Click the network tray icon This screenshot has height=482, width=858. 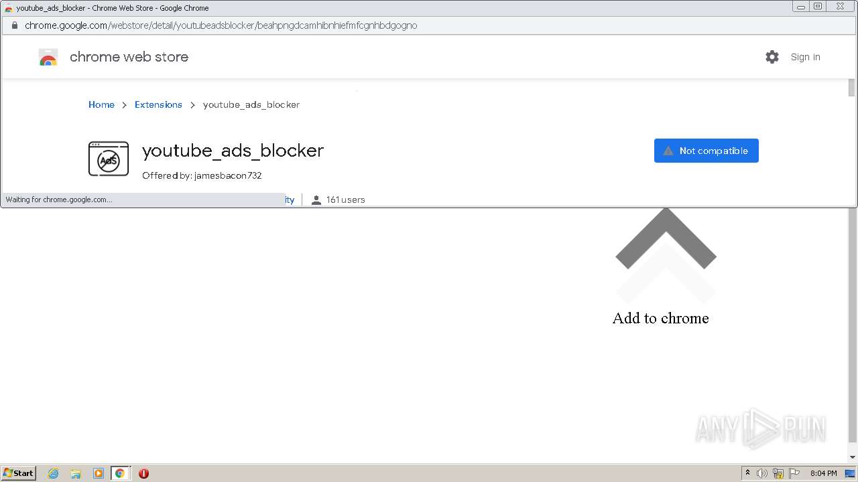pos(778,473)
